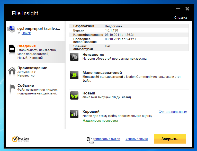
Task: Click the Идентифицировано label
Action: (x=88, y=35)
